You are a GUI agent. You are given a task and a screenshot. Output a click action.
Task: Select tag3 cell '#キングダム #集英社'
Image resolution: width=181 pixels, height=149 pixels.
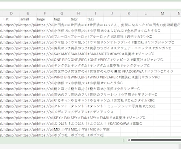tap(95, 65)
